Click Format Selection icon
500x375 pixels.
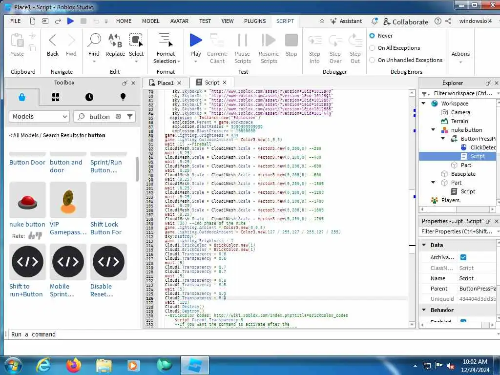point(166,40)
